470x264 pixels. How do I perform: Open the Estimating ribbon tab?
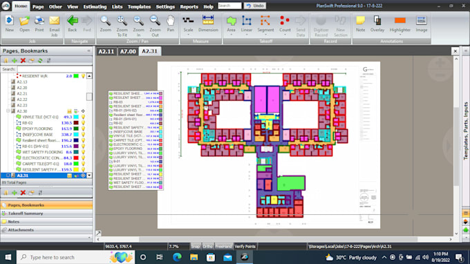(x=95, y=7)
